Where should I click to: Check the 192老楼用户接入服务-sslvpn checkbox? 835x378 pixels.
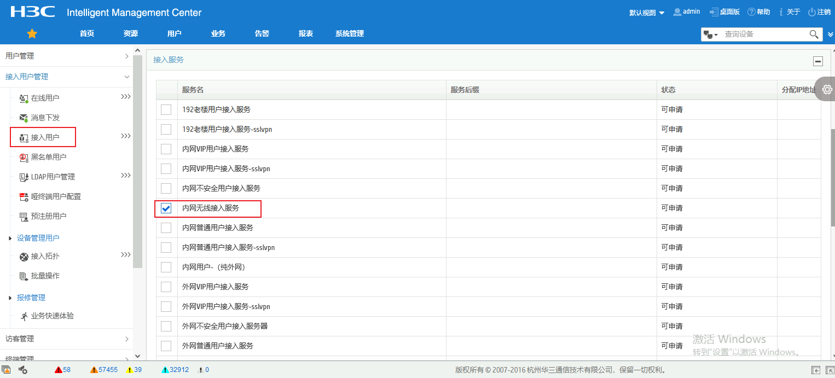coord(166,130)
